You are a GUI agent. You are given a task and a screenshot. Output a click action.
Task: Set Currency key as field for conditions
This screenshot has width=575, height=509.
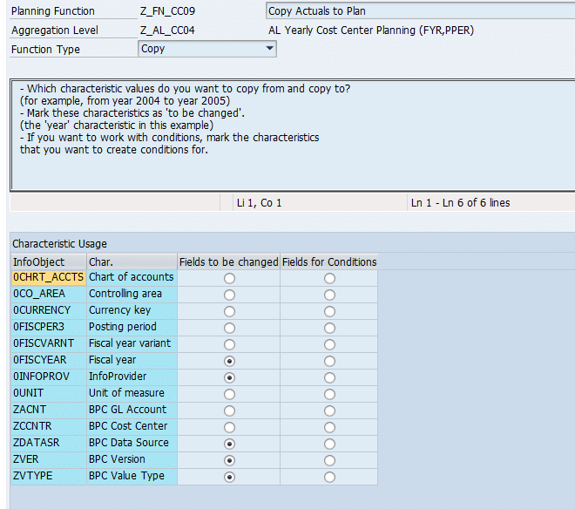[329, 311]
